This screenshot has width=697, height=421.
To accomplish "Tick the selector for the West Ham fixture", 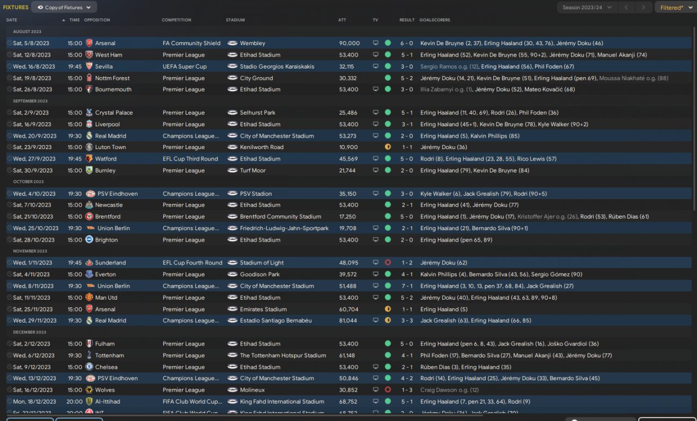I will [9, 55].
